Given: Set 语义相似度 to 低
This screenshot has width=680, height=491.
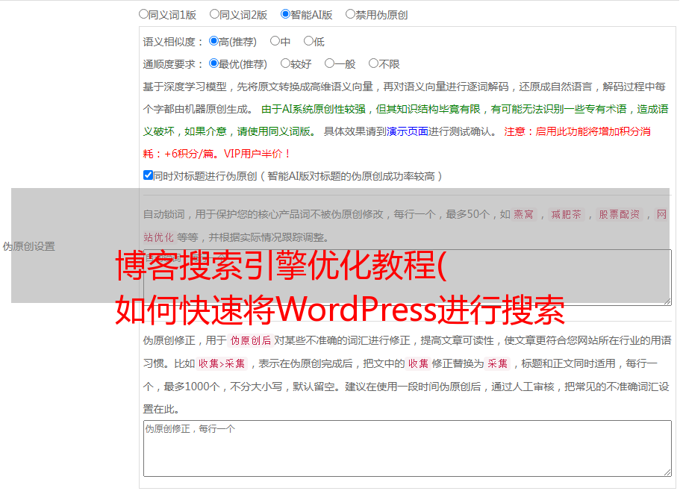Looking at the screenshot, I should coord(308,41).
